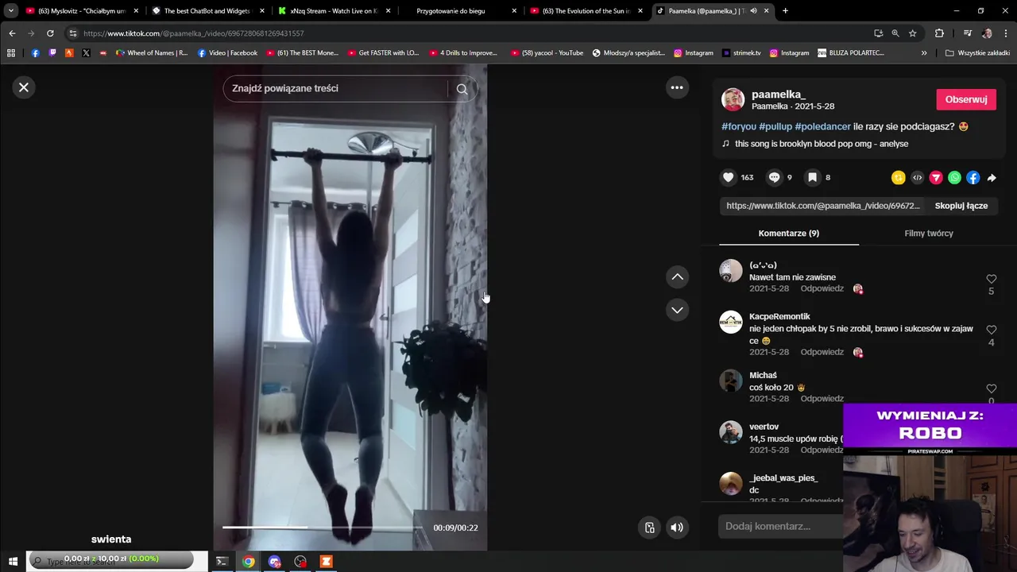Click the search magnifier in video search bar
The image size is (1017, 572).
(x=462, y=89)
